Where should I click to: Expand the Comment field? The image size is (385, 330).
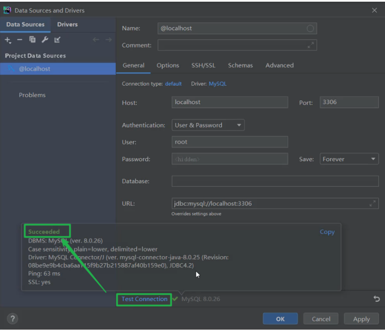[x=311, y=45]
